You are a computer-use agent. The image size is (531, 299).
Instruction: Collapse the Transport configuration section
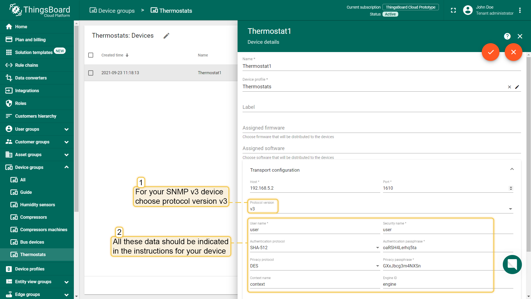(x=512, y=169)
